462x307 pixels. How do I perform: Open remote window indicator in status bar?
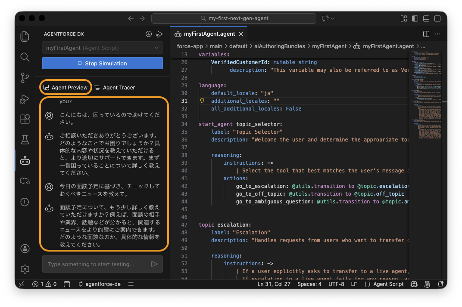22,284
